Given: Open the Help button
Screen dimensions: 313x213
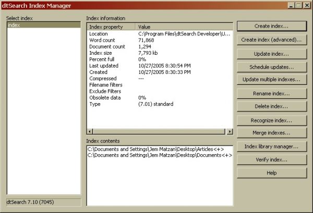Looking at the screenshot, I should [271, 173].
